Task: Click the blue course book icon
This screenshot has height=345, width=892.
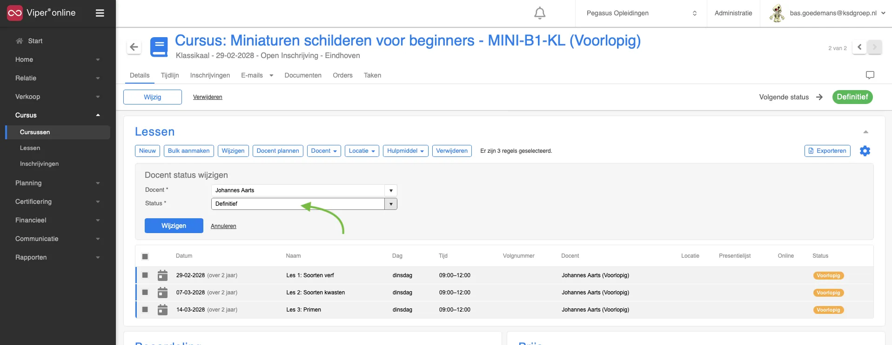Action: tap(159, 47)
